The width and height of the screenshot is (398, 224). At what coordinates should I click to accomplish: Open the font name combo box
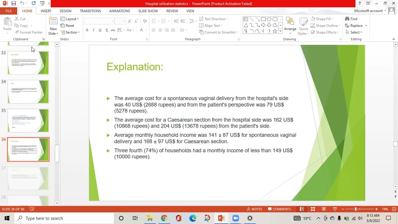[99, 21]
